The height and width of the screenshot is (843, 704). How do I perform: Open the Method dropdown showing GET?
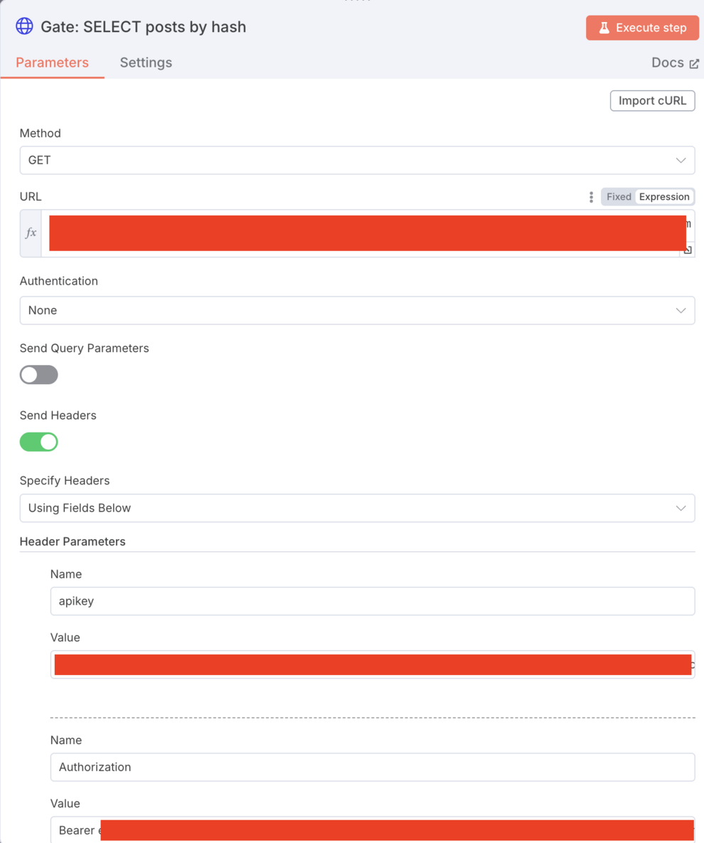[x=357, y=160]
